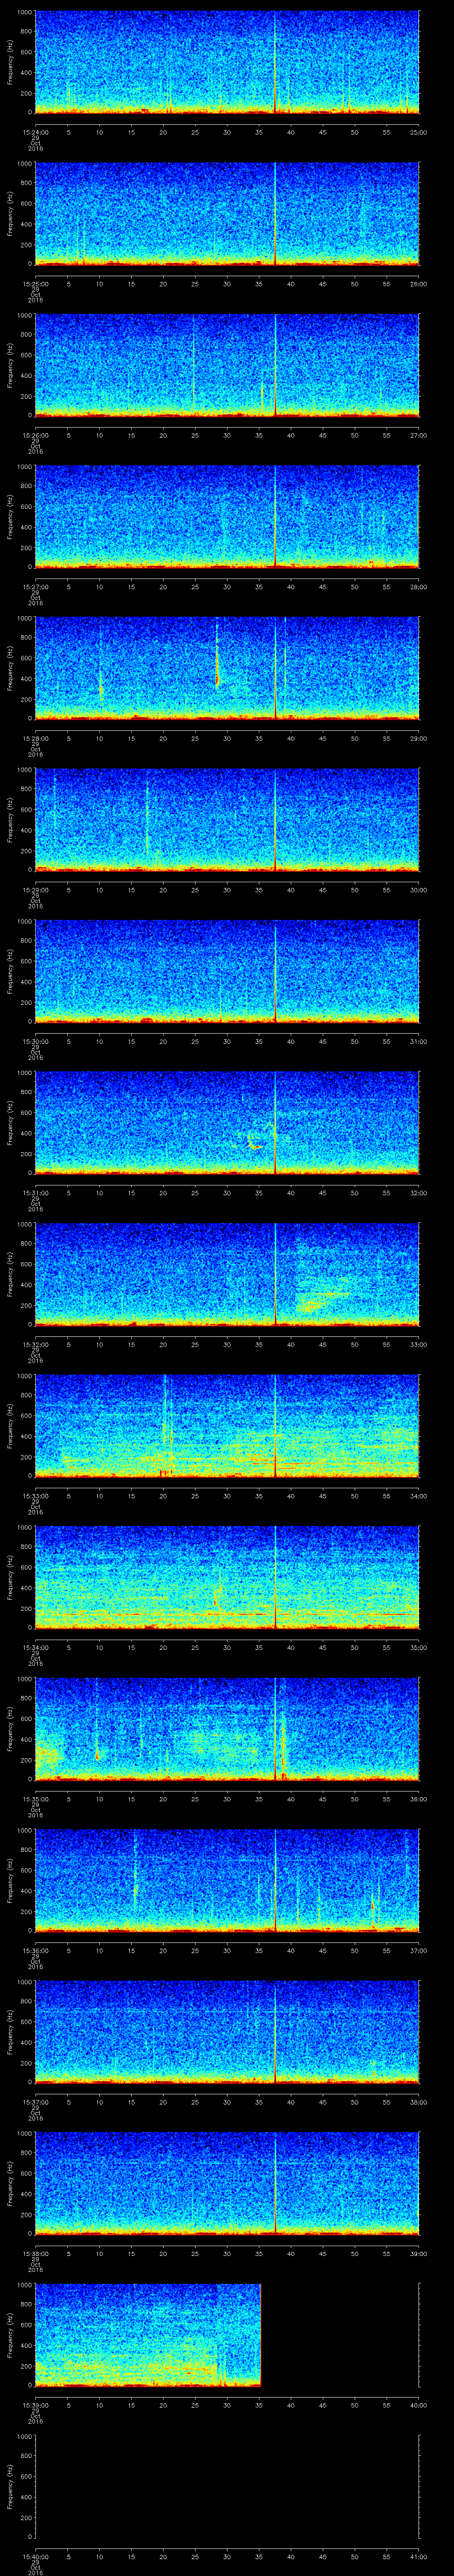Image resolution: width=454 pixels, height=2576 pixels.
Task: Click the 15:30:00 start time label
Action: click(35, 1041)
